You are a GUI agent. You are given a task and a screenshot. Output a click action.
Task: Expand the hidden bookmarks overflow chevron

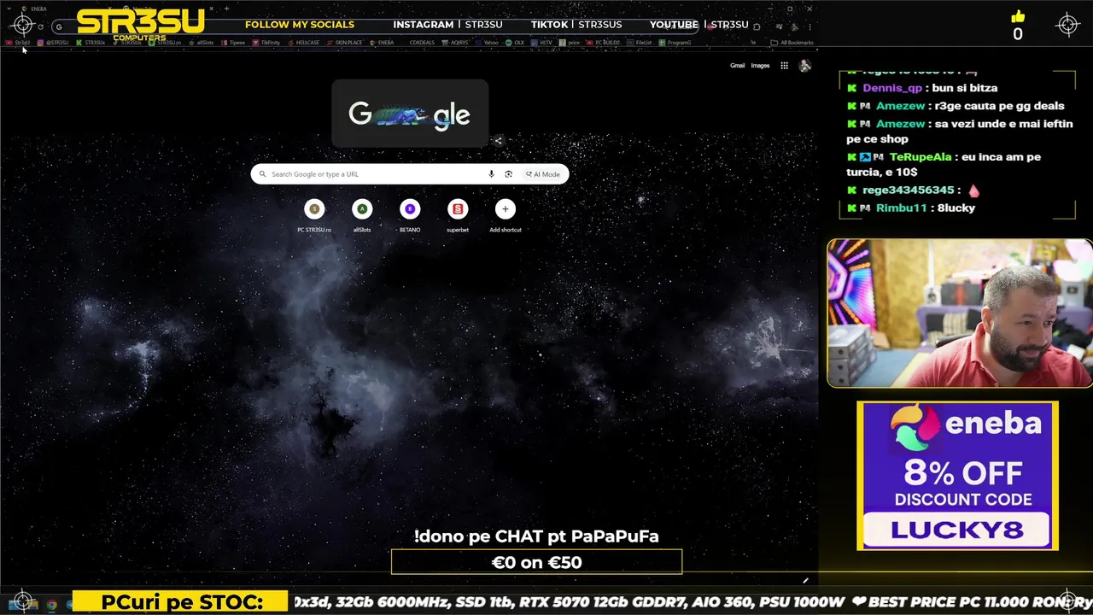(x=752, y=42)
